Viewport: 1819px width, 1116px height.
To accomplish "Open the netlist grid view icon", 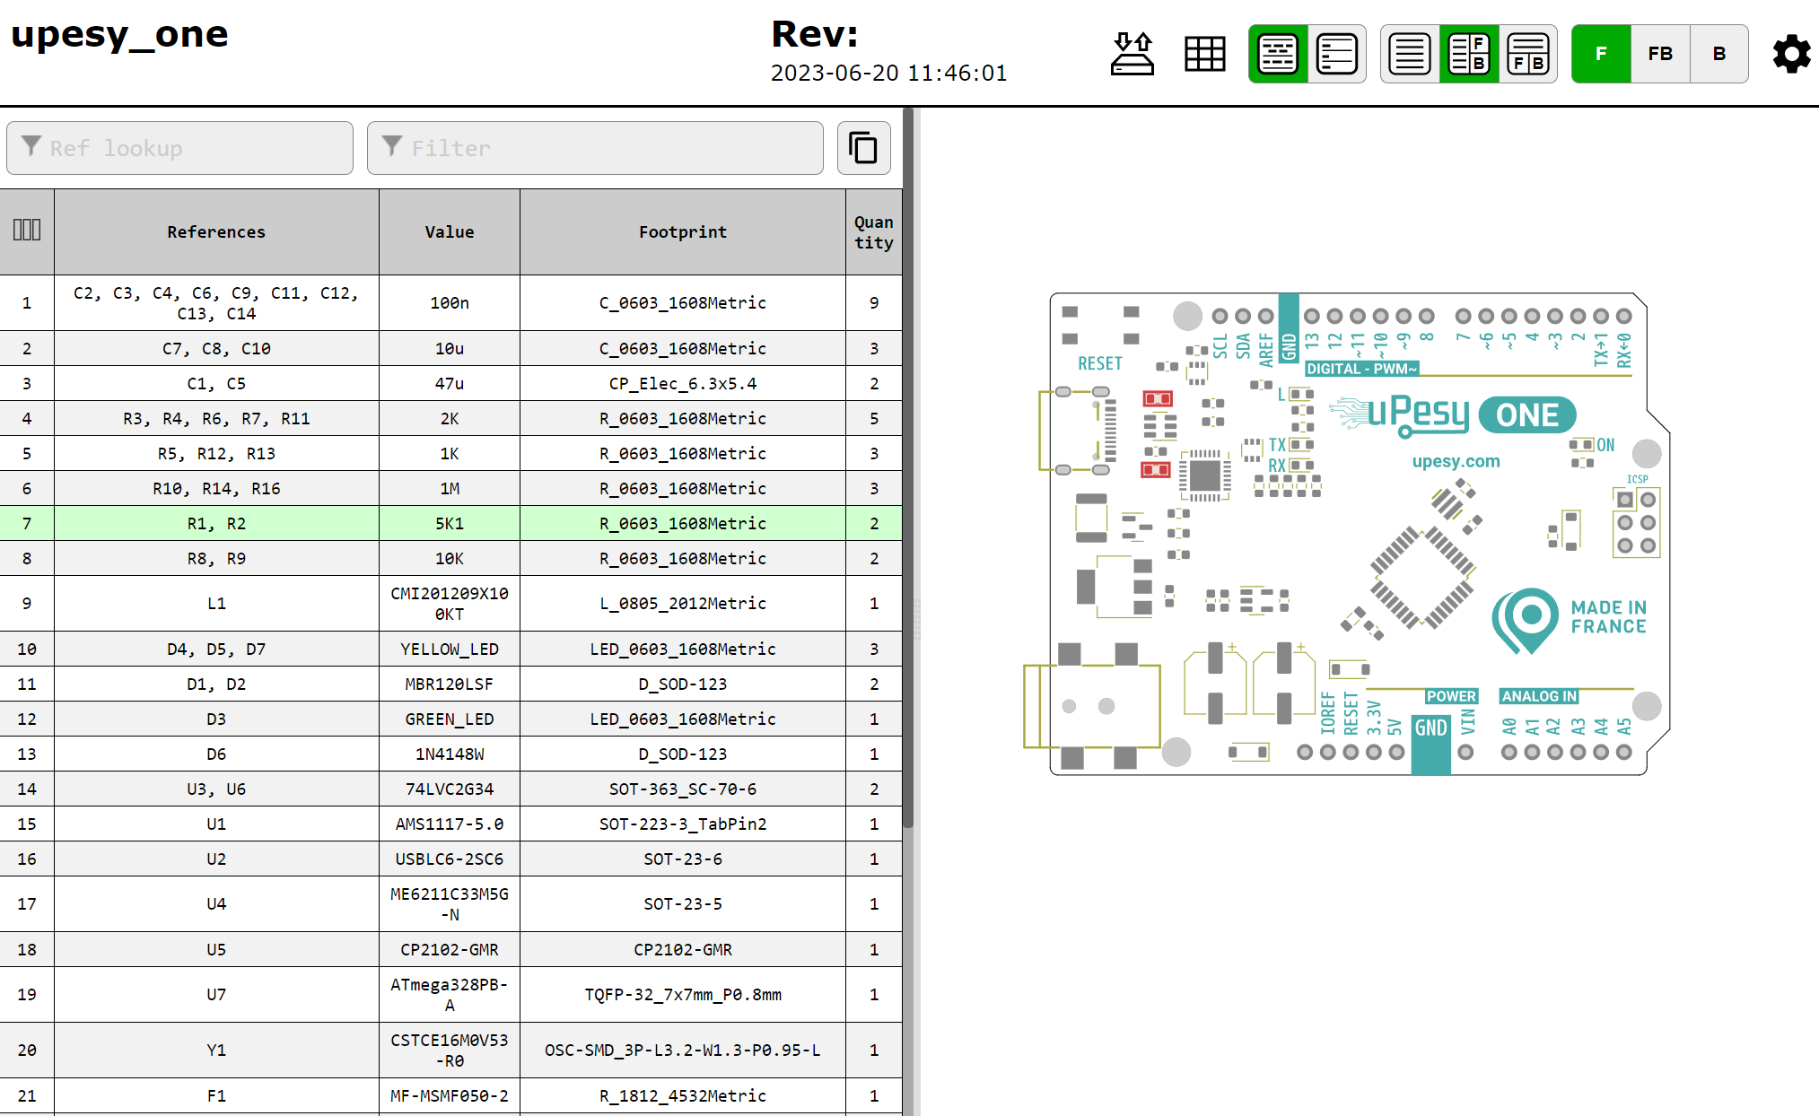I will coord(1204,54).
